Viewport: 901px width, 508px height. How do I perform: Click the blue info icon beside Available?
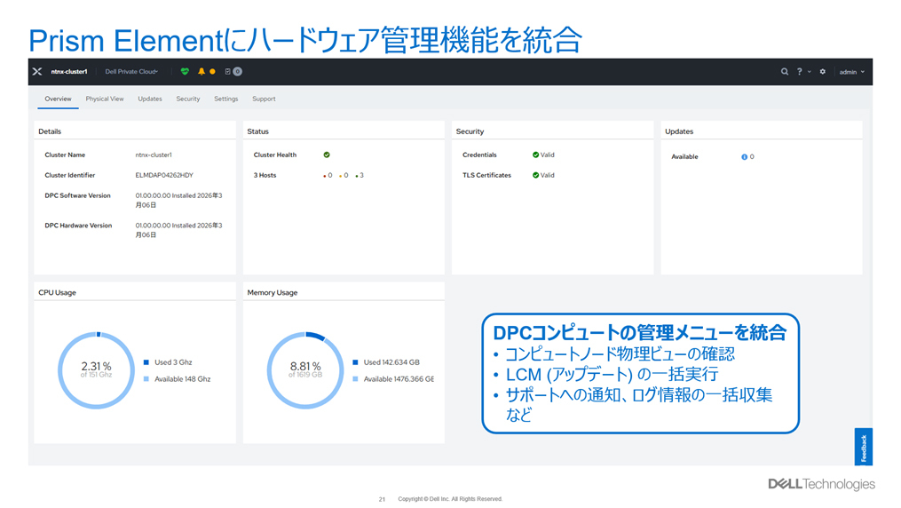click(x=744, y=156)
